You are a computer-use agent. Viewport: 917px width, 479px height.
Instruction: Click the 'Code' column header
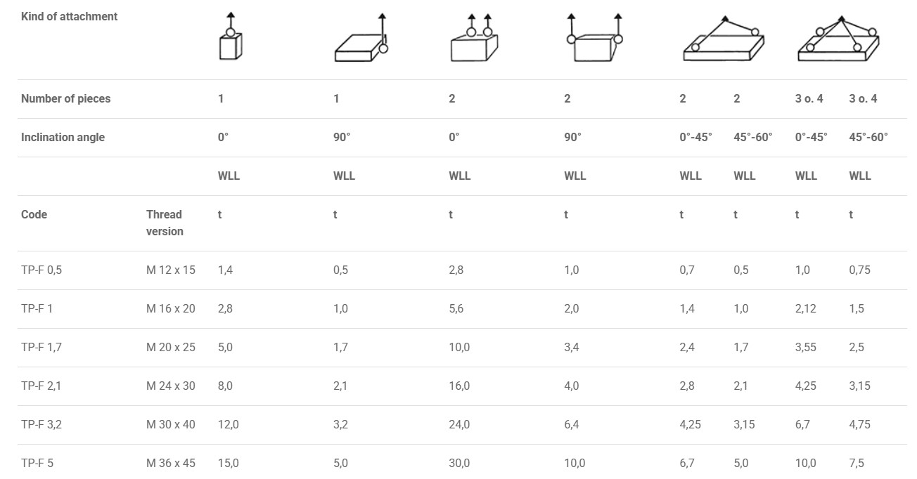click(x=34, y=214)
